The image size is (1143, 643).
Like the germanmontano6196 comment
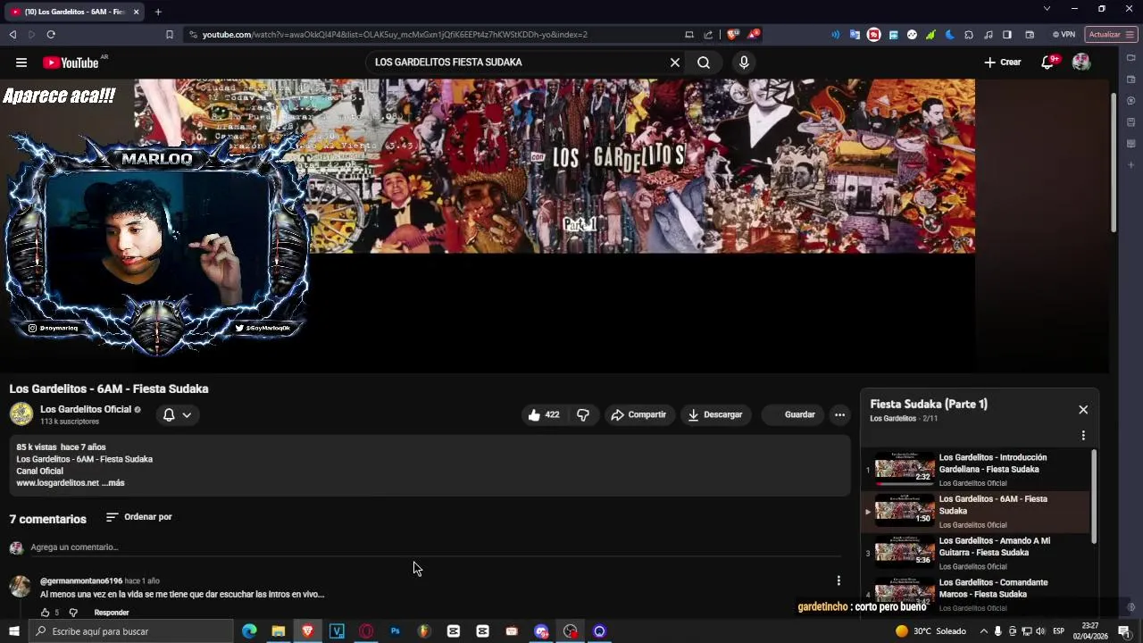[46, 613]
